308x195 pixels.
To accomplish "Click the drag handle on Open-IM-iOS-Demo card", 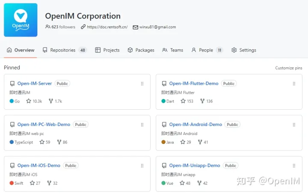I will (x=142, y=166).
